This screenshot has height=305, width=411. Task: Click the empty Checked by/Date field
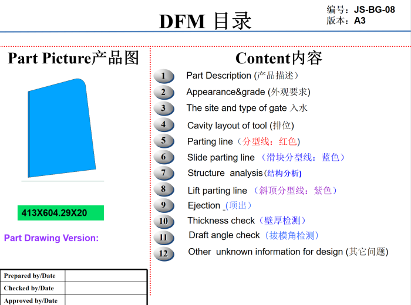tap(106, 288)
